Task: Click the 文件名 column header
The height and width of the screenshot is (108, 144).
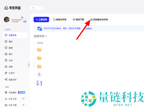Action: point(40,43)
